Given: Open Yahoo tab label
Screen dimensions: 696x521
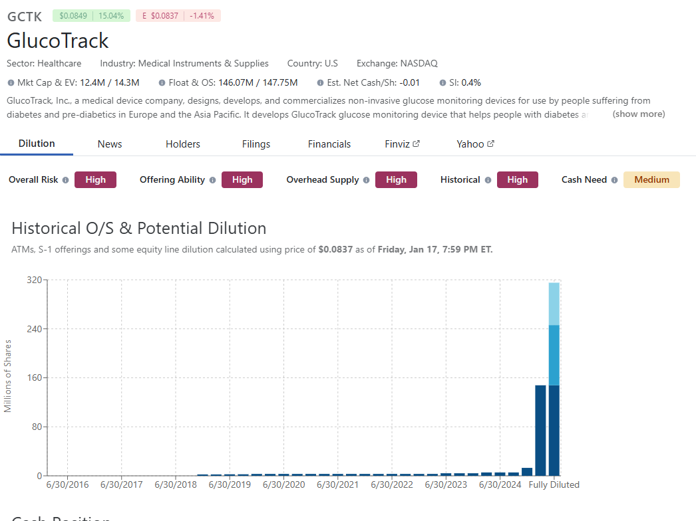Looking at the screenshot, I should point(470,144).
